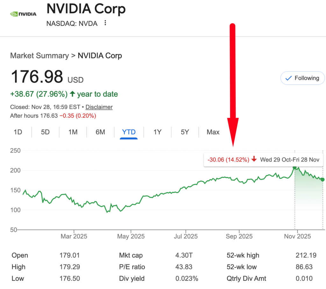Click the 52-wk high value 212.19
The height and width of the screenshot is (289, 326).
click(304, 256)
